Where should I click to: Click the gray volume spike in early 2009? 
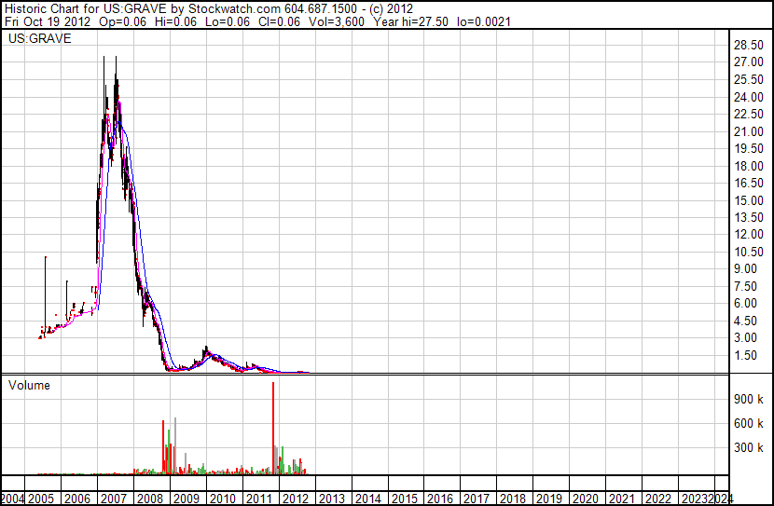pos(175,445)
